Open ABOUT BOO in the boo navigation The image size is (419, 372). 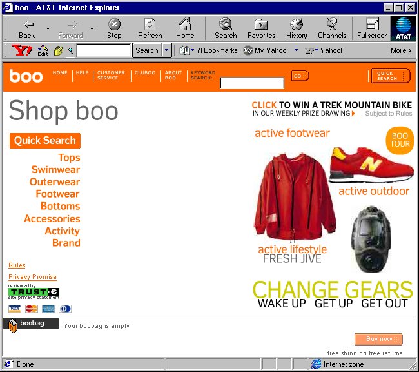point(173,76)
